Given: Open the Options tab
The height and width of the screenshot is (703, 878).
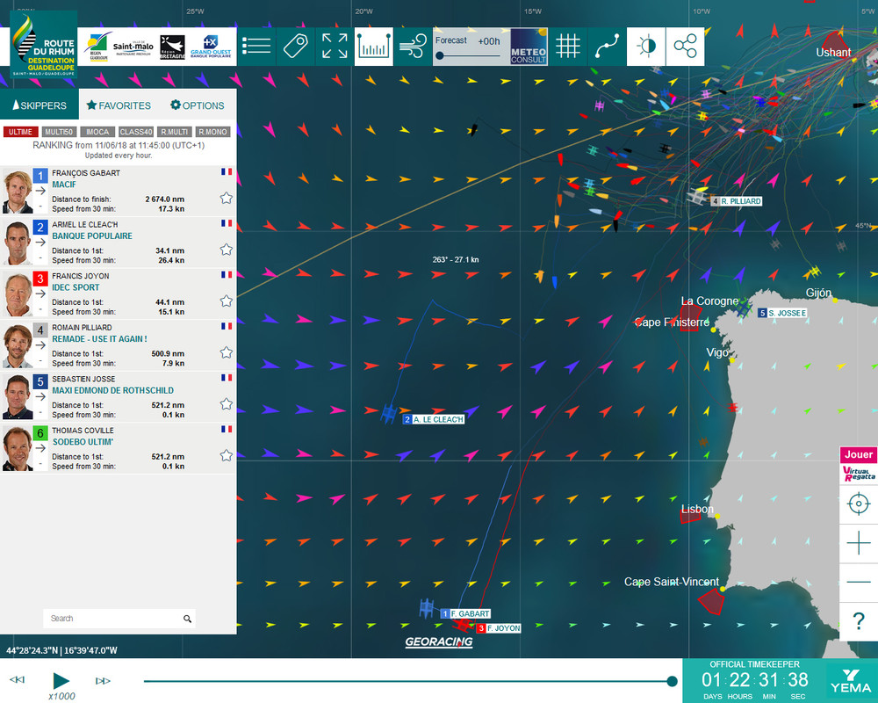Looking at the screenshot, I should pos(197,105).
